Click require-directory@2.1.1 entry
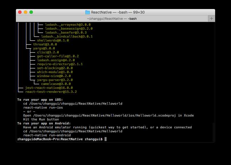Screen dimensions: 231x165 coord(60,64)
